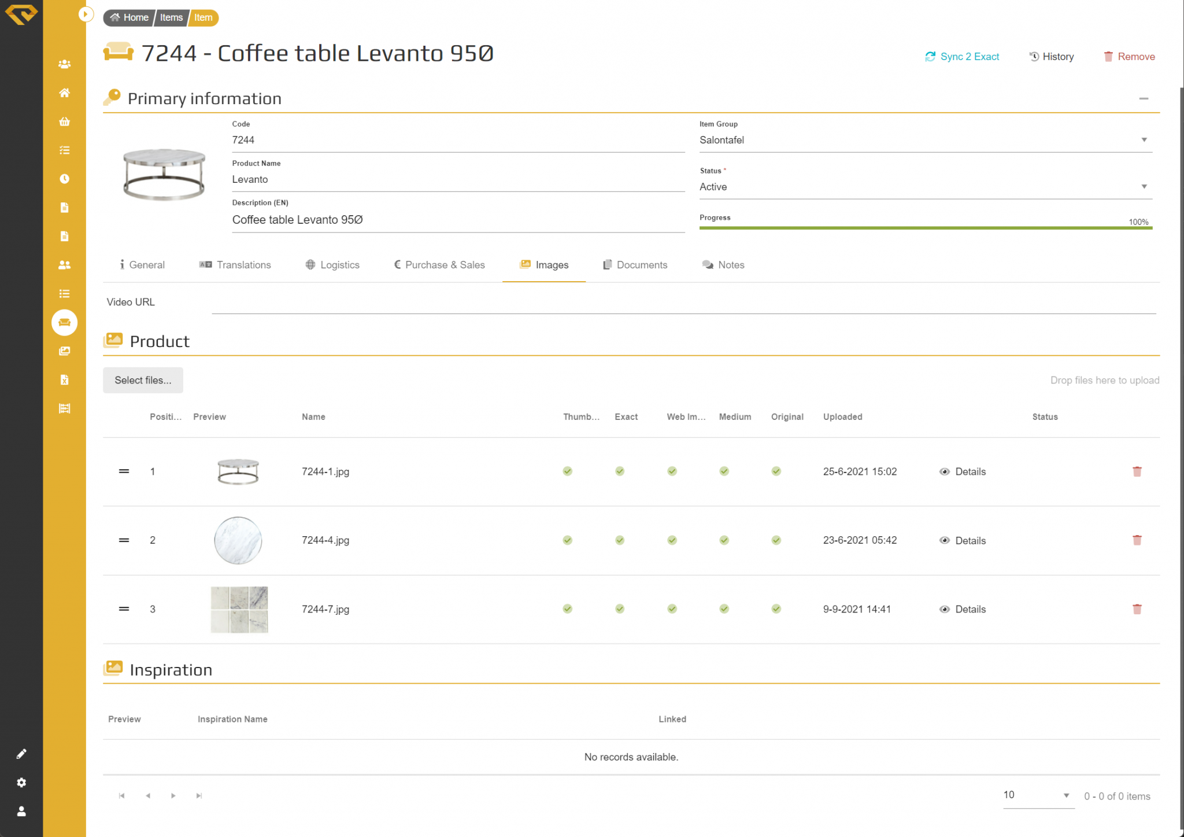Open the shopping basket sidebar icon
This screenshot has height=837, width=1184.
click(x=64, y=121)
